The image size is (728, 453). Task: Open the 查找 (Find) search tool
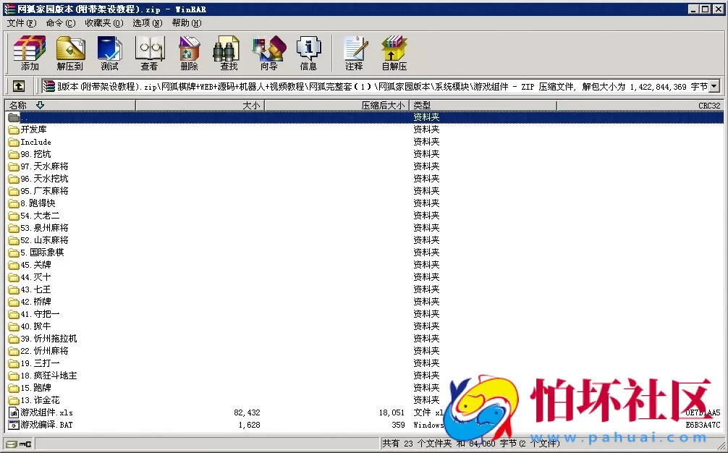click(227, 52)
